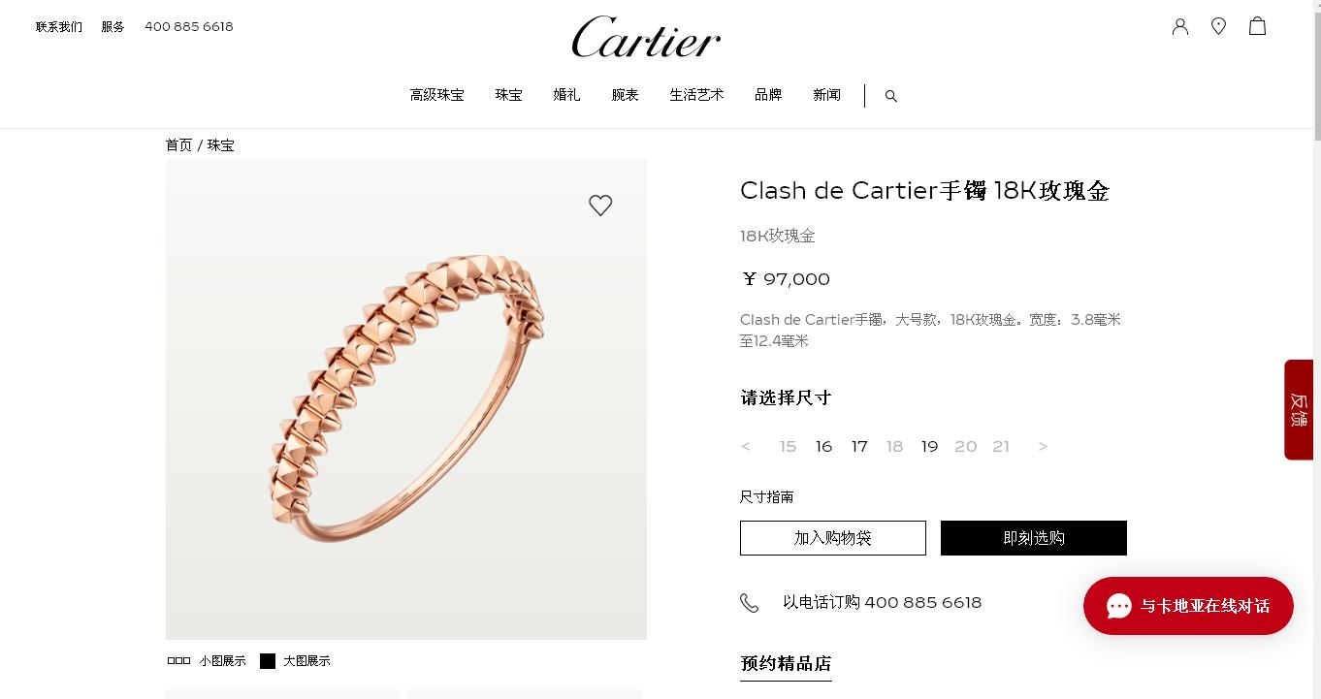Click the 即刻选购 button
The image size is (1321, 699).
pos(1034,538)
